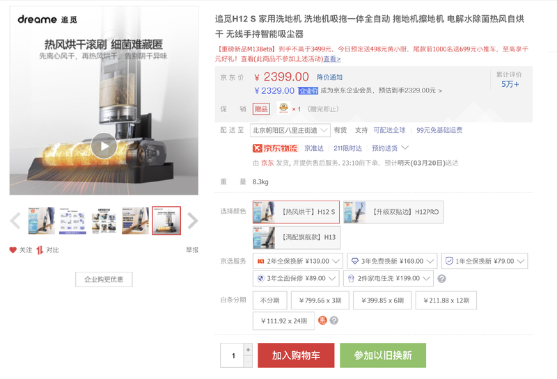The image size is (557, 379).
Task: Click the 对比 compare icon
Action: [40, 250]
